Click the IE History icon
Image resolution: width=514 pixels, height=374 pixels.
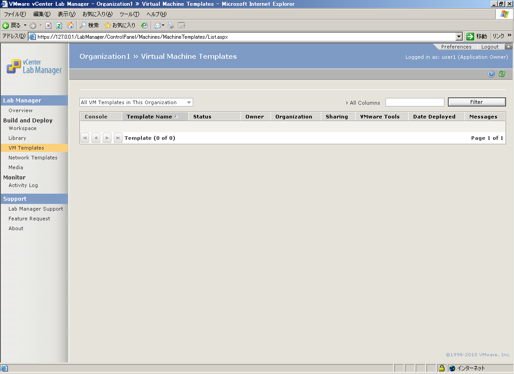coord(144,25)
